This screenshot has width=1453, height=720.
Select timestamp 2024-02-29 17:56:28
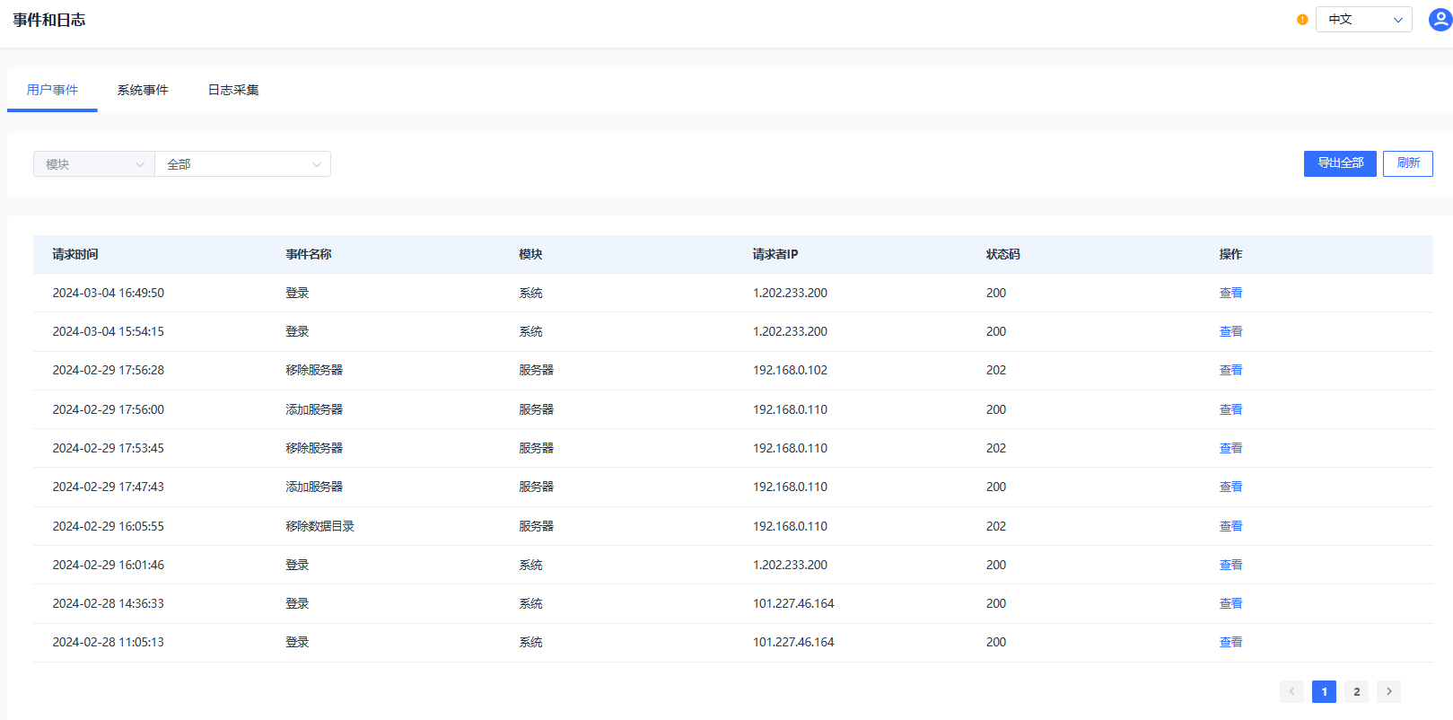pos(108,370)
